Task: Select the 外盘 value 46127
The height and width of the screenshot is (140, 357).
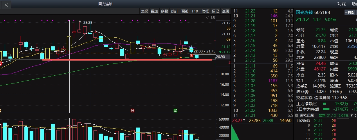Action: pos(320,69)
